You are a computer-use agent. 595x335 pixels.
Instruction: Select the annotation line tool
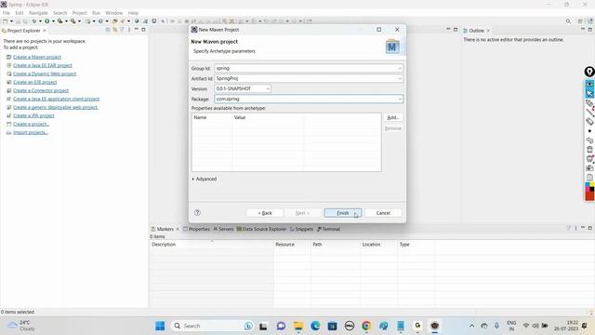[589, 113]
